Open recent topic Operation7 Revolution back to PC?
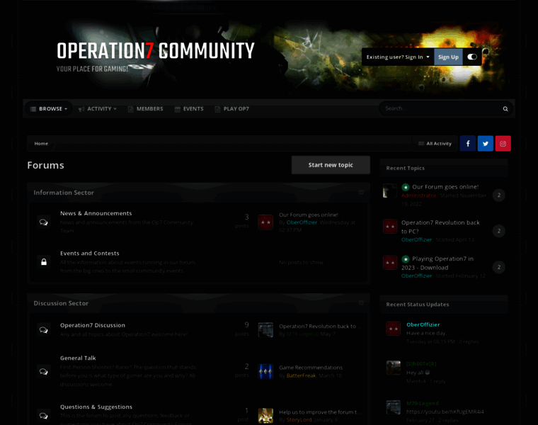The image size is (538, 425). tap(440, 227)
